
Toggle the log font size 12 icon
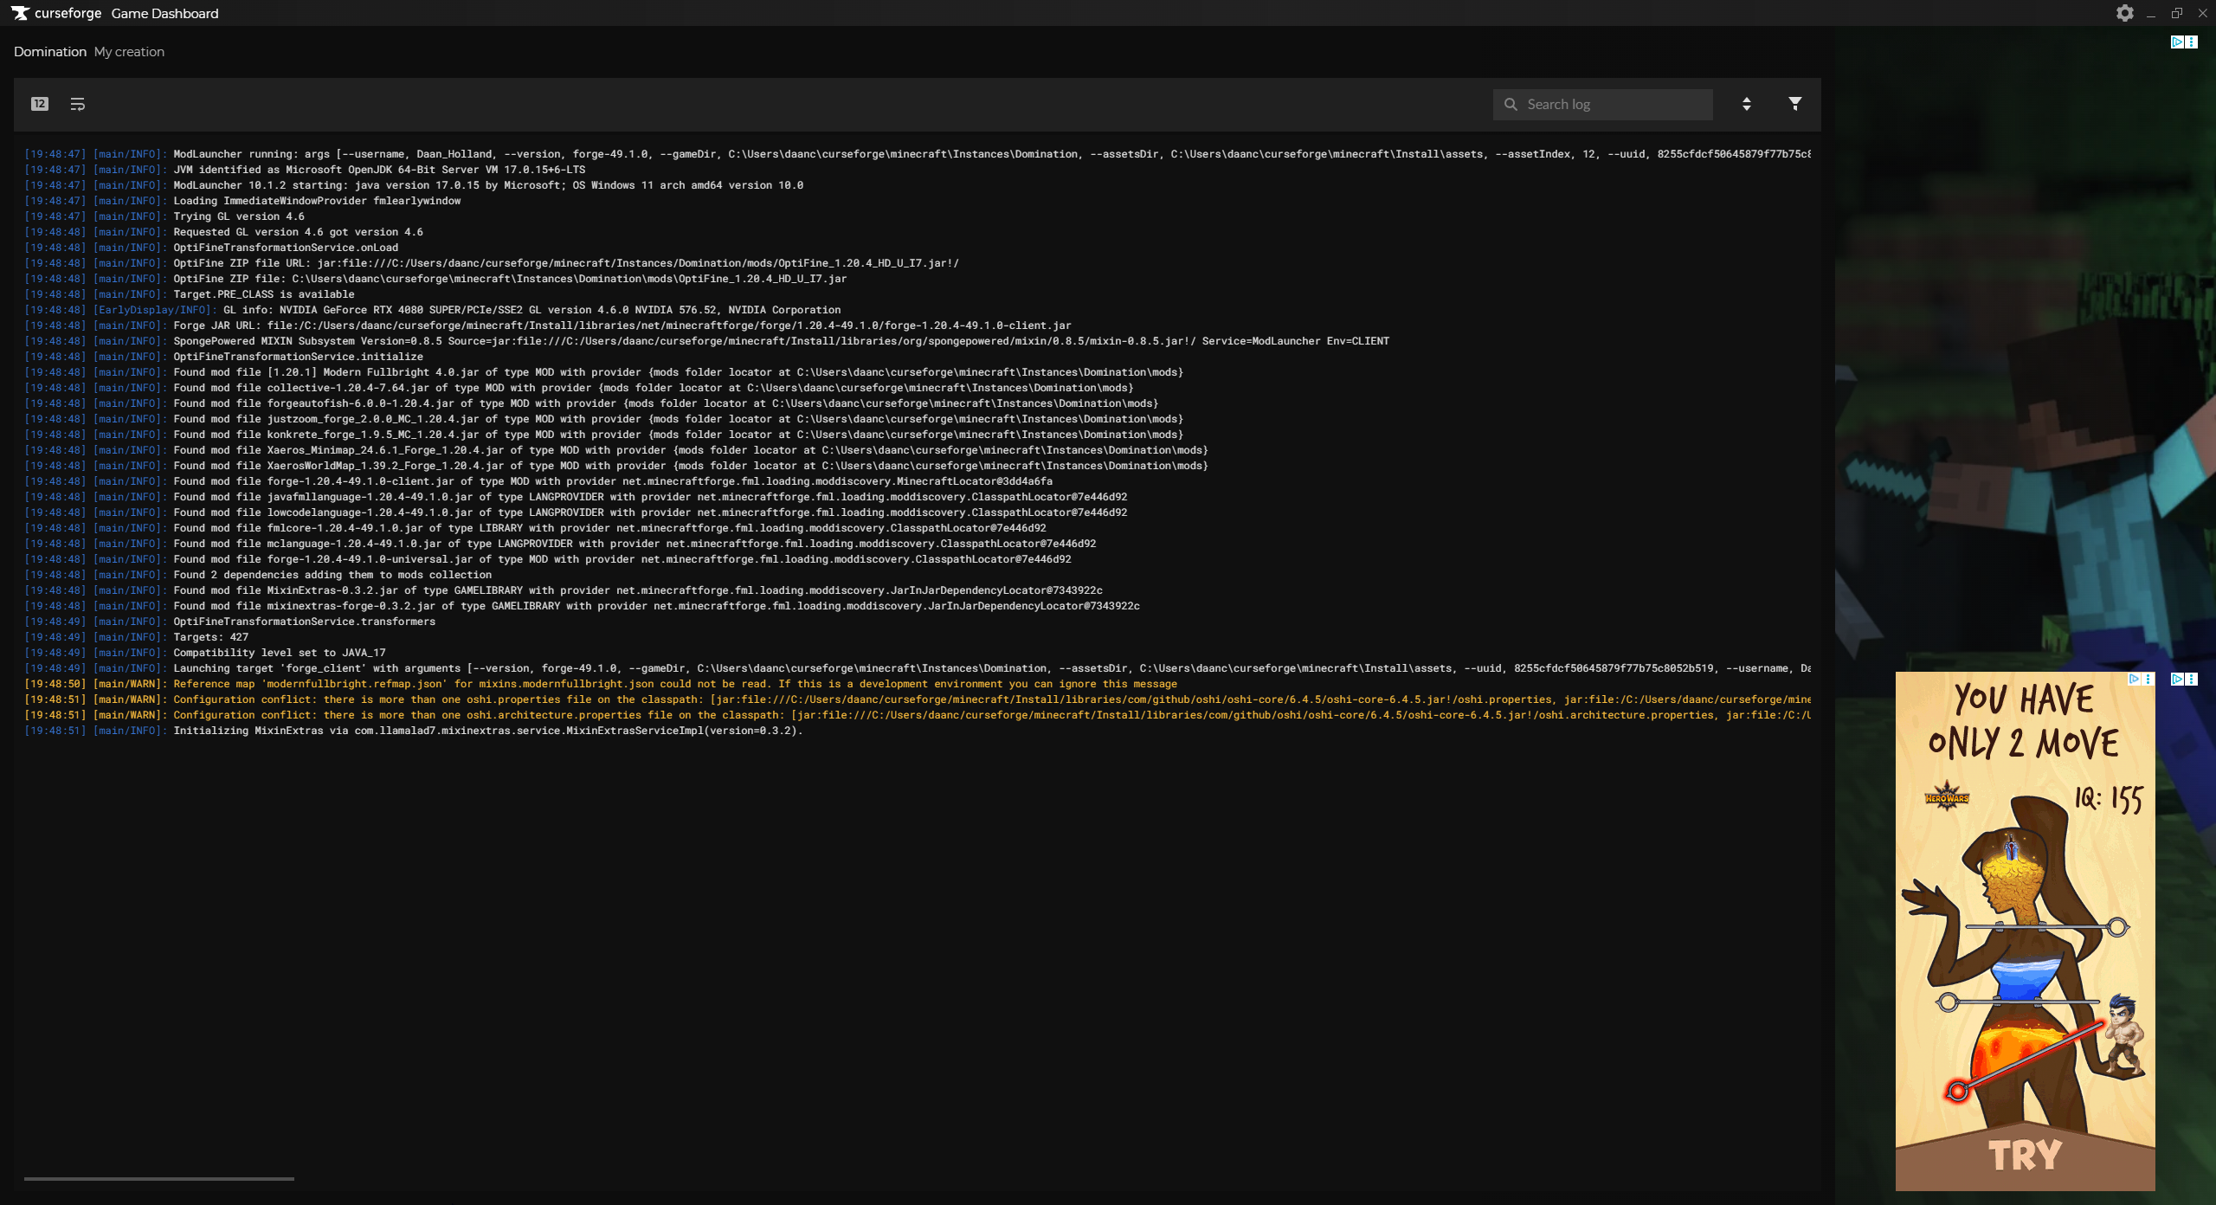40,104
